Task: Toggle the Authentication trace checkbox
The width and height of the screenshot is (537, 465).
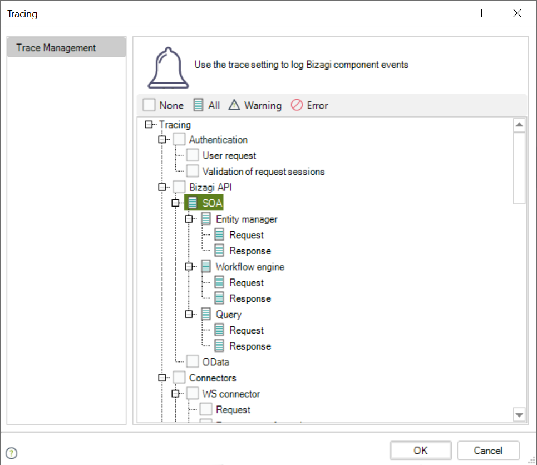Action: pyautogui.click(x=179, y=139)
